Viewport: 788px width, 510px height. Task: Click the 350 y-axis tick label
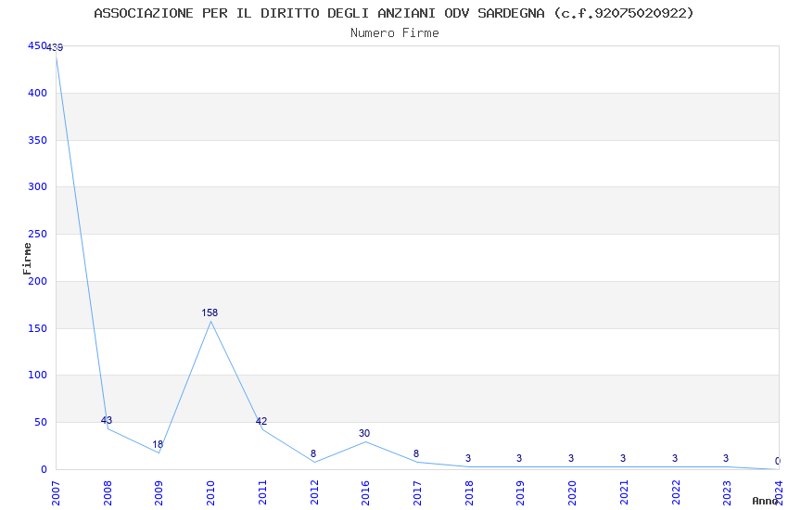38,140
